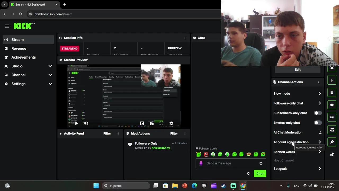The image size is (339, 191).
Task: Toggle Subscribers-only chat switch
Action: tap(318, 113)
